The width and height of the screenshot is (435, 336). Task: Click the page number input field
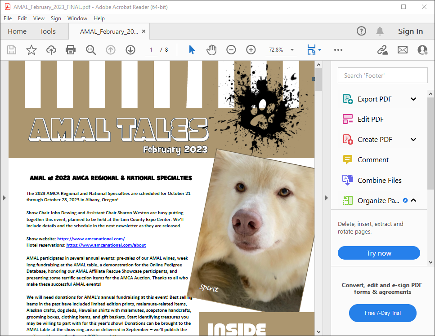coord(151,50)
